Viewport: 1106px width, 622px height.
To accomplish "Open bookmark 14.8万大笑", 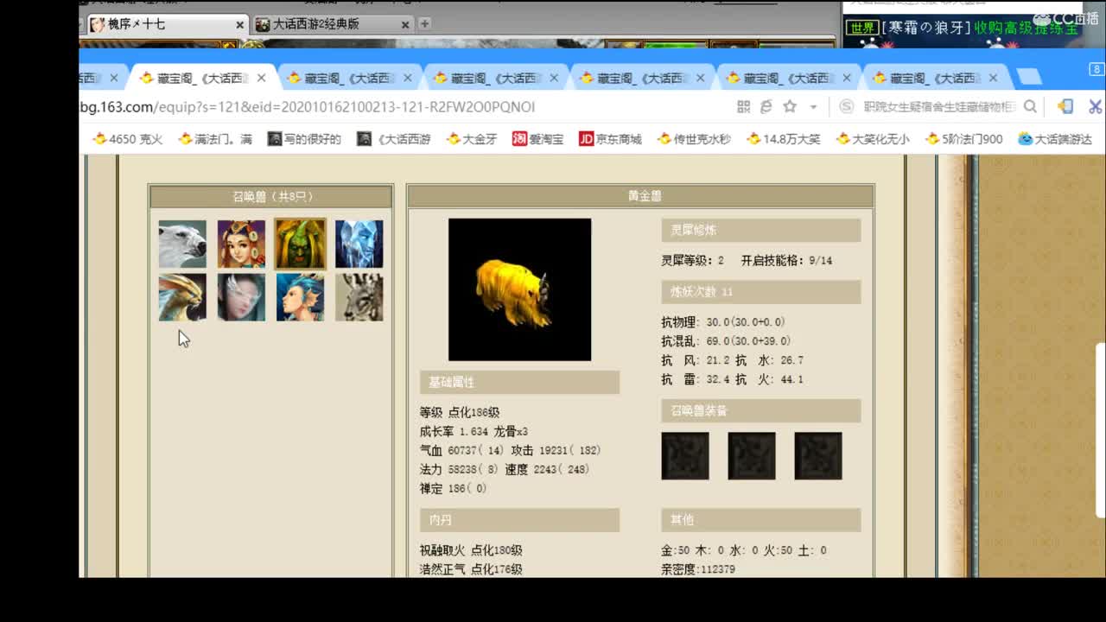I will click(784, 139).
